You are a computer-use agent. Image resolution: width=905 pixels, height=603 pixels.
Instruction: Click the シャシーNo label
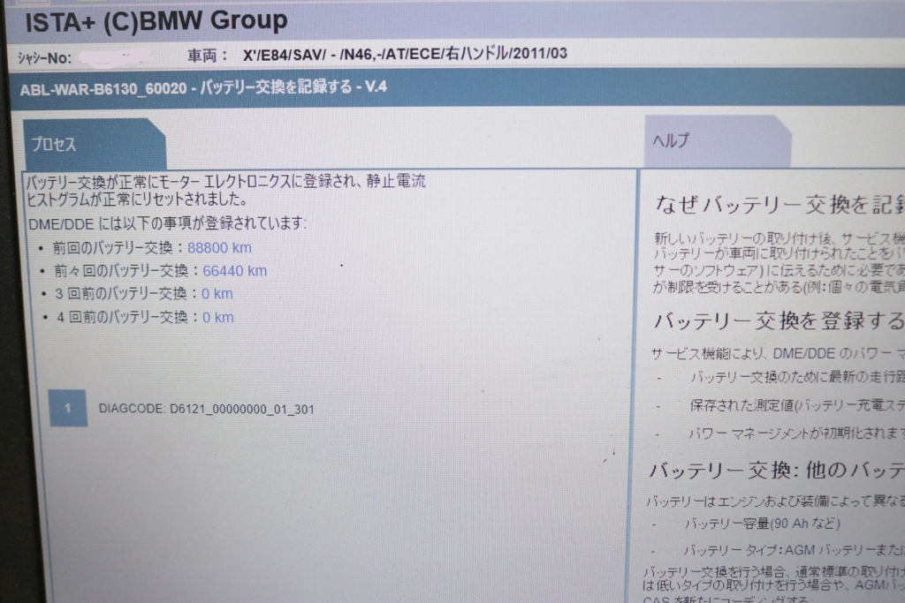tap(44, 58)
